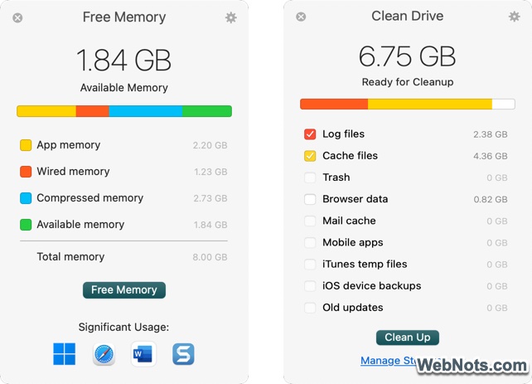Click the Safari icon under Significant Usage
This screenshot has height=384, width=532.
[104, 354]
